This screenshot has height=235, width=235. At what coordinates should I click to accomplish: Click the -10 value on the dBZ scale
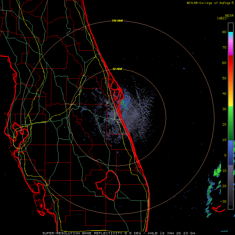pos(223,171)
